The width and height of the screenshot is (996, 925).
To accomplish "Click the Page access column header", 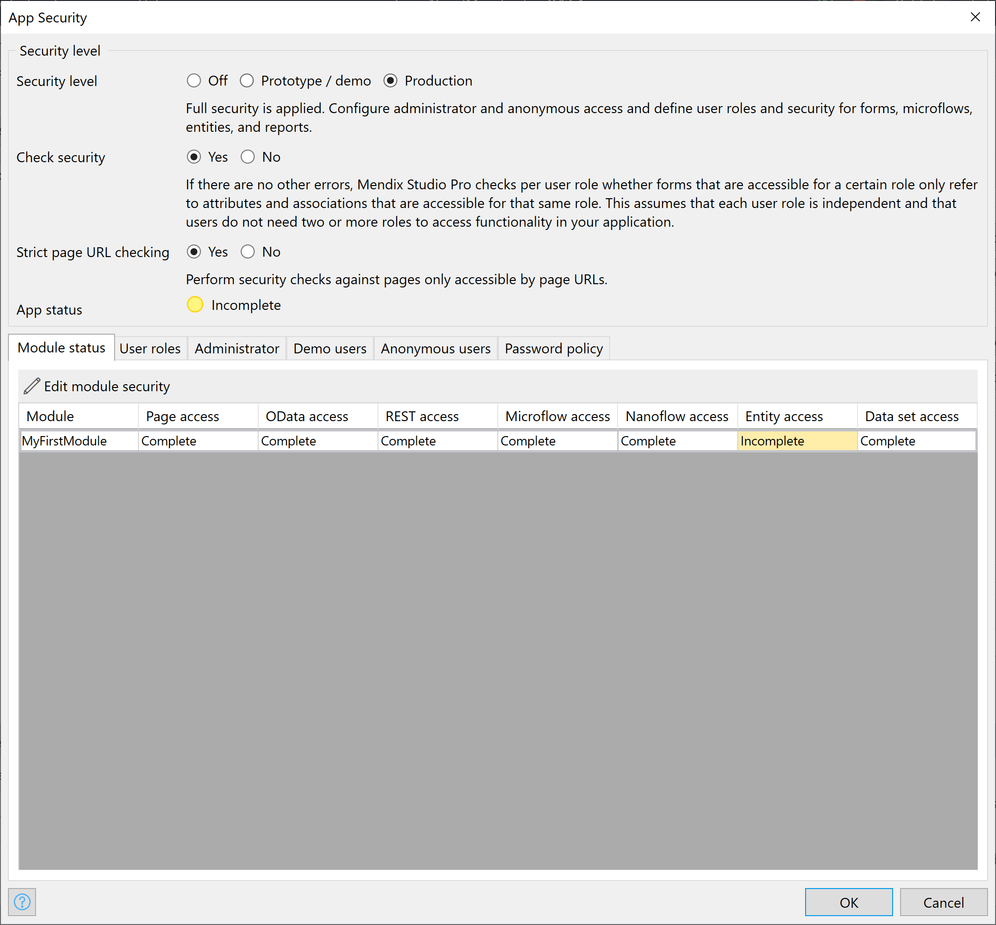I will (x=198, y=416).
